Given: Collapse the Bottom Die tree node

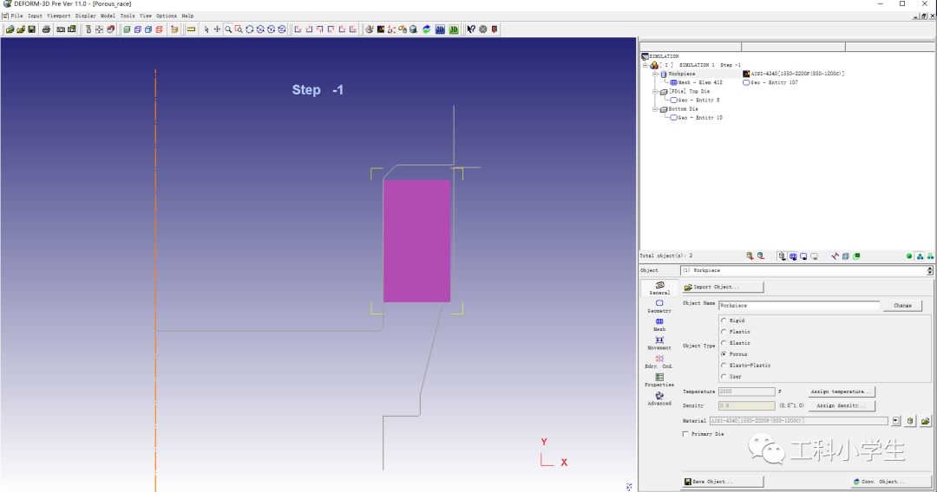Looking at the screenshot, I should pos(655,109).
